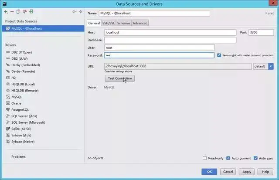Image resolution: width=279 pixels, height=180 pixels.
Task: Switch to the General tab
Action: tap(94, 23)
